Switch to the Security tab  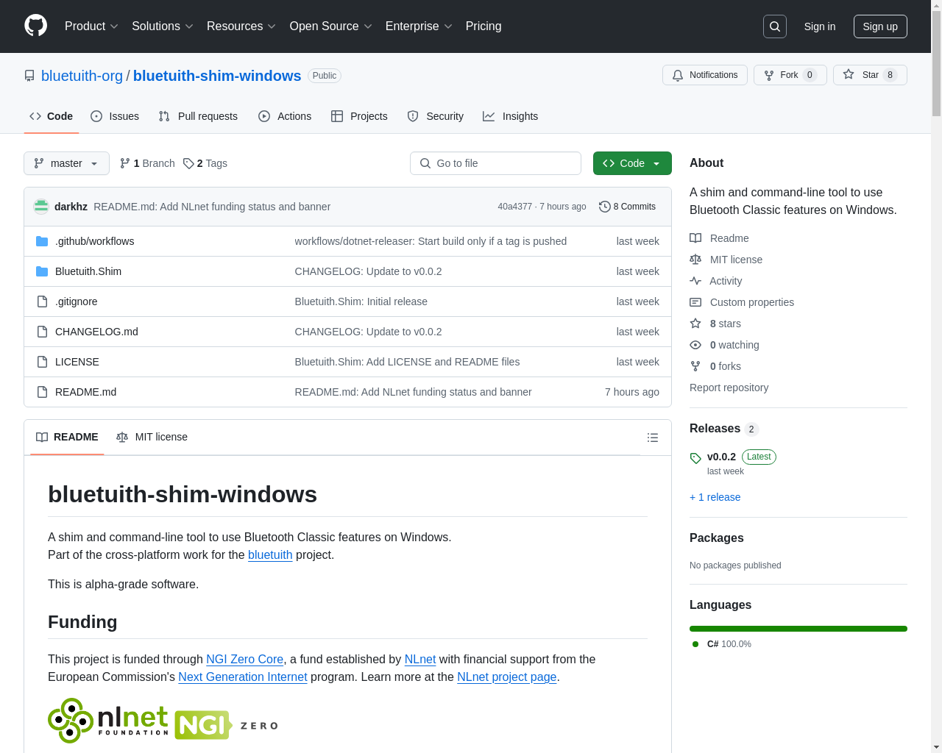[436, 116]
